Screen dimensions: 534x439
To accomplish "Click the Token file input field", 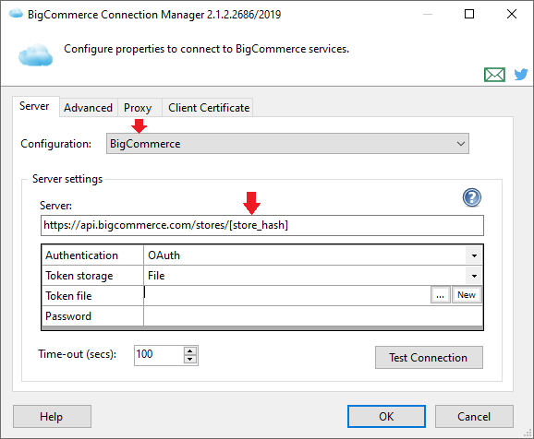I will [287, 295].
